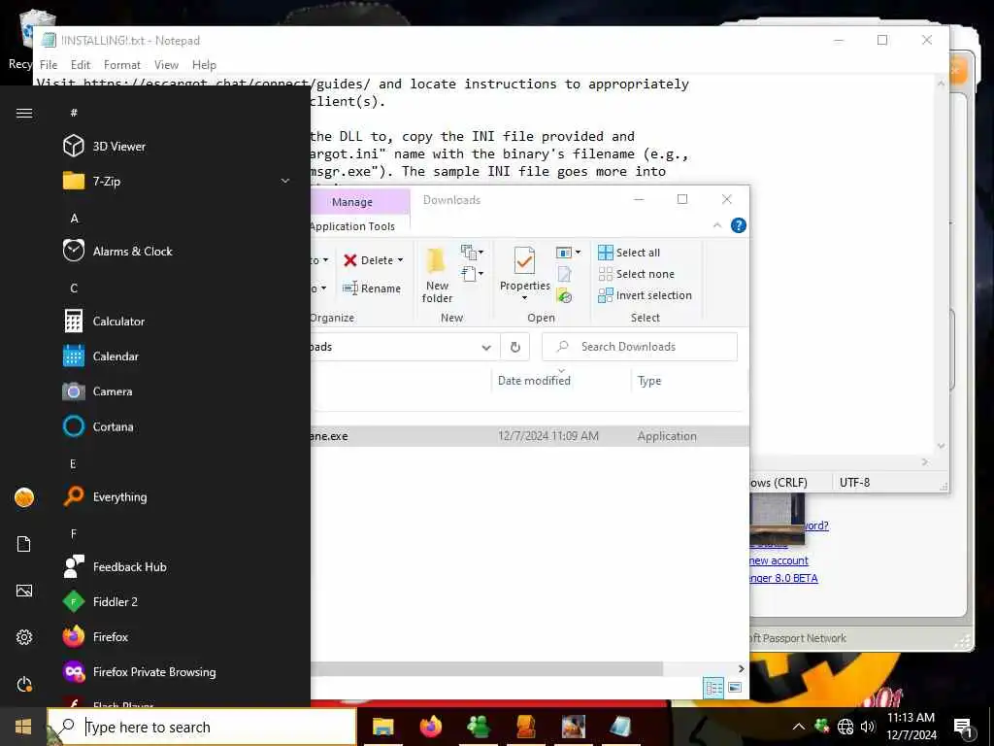
Task: Open user account orange avatar in Start
Action: click(x=24, y=497)
